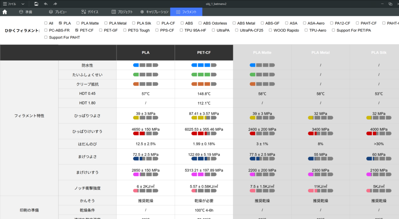Go to the デバイス tab
The image size is (399, 219).
coord(90,12)
